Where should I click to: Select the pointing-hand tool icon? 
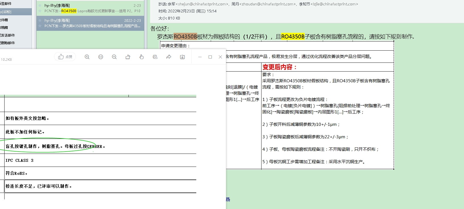pos(142,57)
